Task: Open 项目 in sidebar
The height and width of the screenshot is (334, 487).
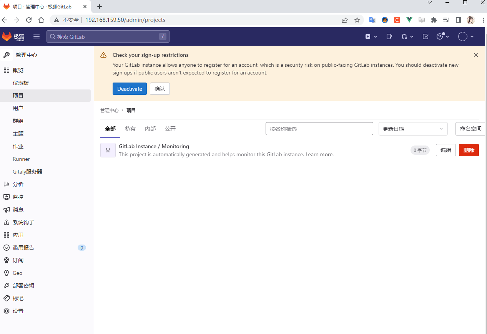Action: 45,96
